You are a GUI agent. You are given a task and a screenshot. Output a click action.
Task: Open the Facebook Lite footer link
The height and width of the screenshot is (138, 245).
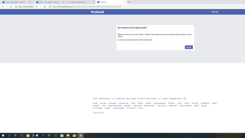click(124, 103)
